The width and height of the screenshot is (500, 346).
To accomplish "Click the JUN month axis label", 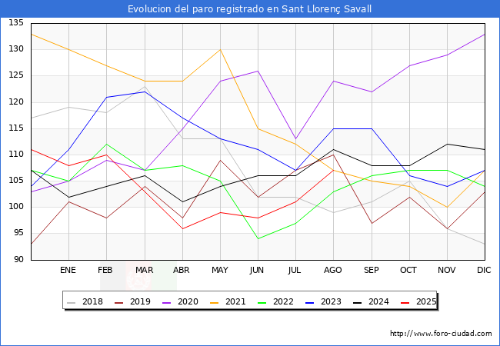I will pos(257,270).
